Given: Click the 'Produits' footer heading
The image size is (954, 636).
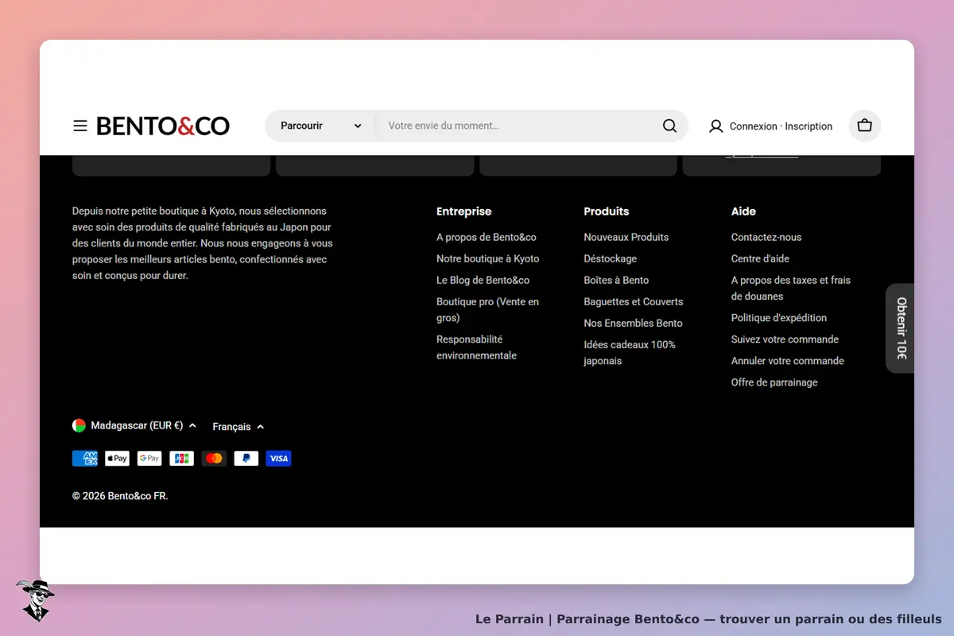Looking at the screenshot, I should pyautogui.click(x=606, y=211).
